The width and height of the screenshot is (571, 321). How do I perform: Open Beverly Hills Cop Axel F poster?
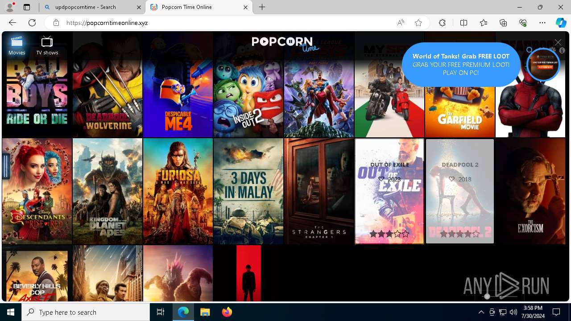pos(37,273)
